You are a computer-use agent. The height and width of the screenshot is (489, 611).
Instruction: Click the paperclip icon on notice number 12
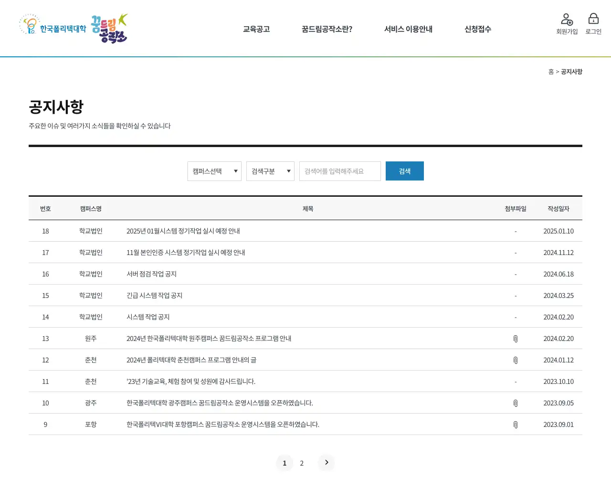pos(516,360)
